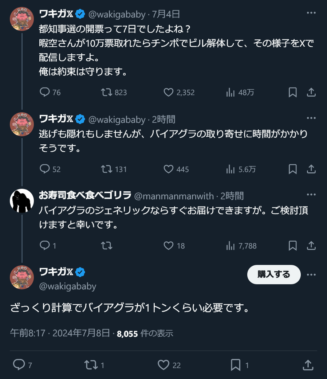Open more options beside 購入する button
The height and width of the screenshot is (379, 327).
[311, 274]
